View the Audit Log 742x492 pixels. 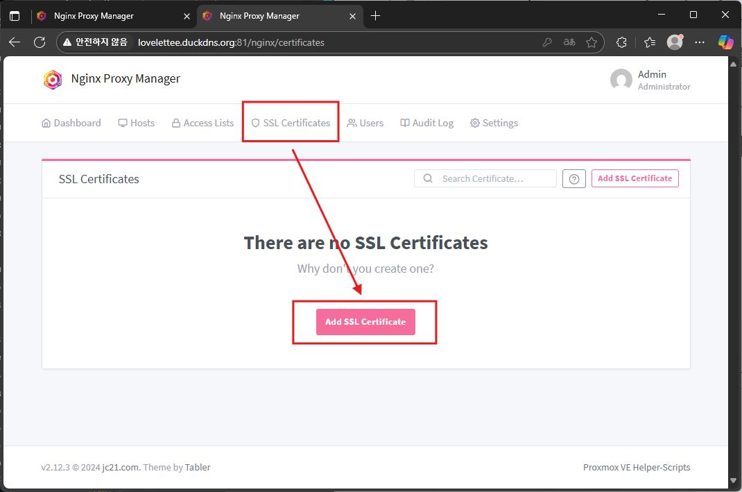427,123
